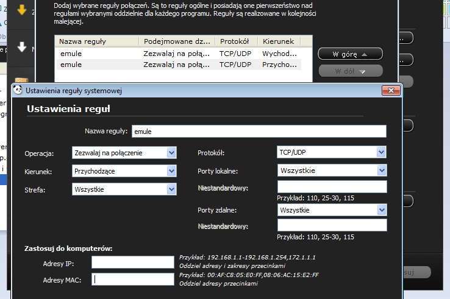Screen dimensions: 450x299
Task: Open the Porty lokalne dropdown
Action: (332, 171)
